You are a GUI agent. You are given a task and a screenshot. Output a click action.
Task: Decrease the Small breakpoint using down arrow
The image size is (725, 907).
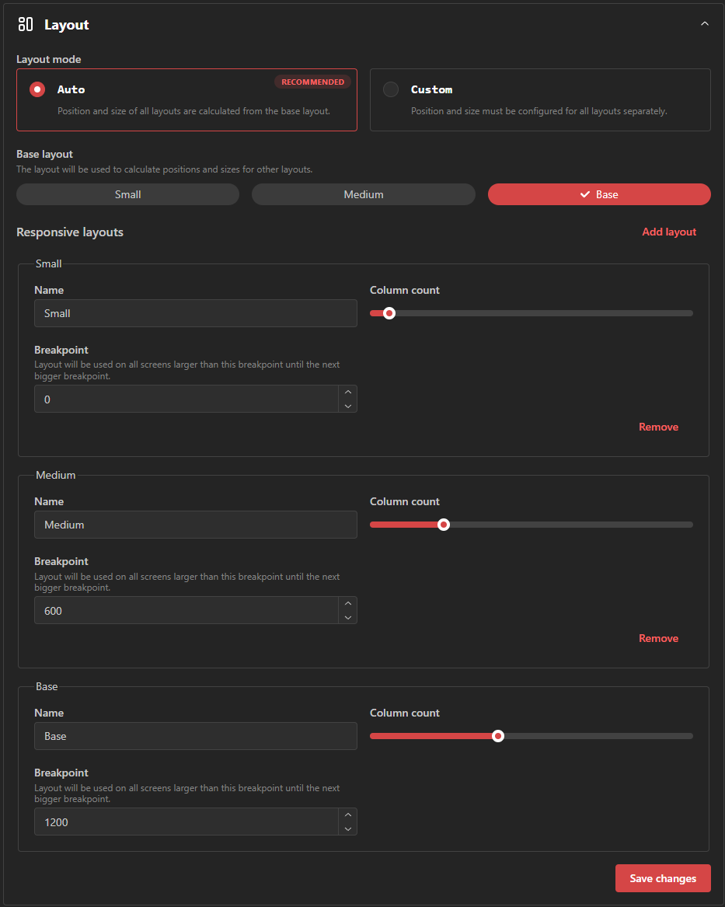coord(348,406)
